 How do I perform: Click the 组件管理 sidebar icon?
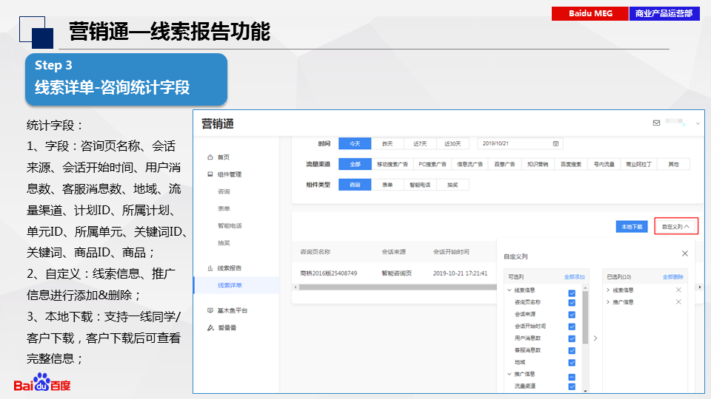[210, 174]
